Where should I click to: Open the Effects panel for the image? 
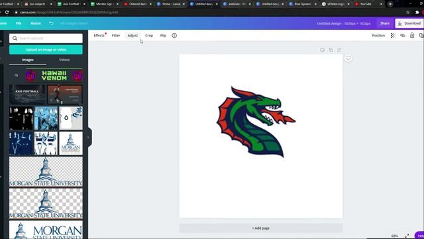[x=99, y=35]
